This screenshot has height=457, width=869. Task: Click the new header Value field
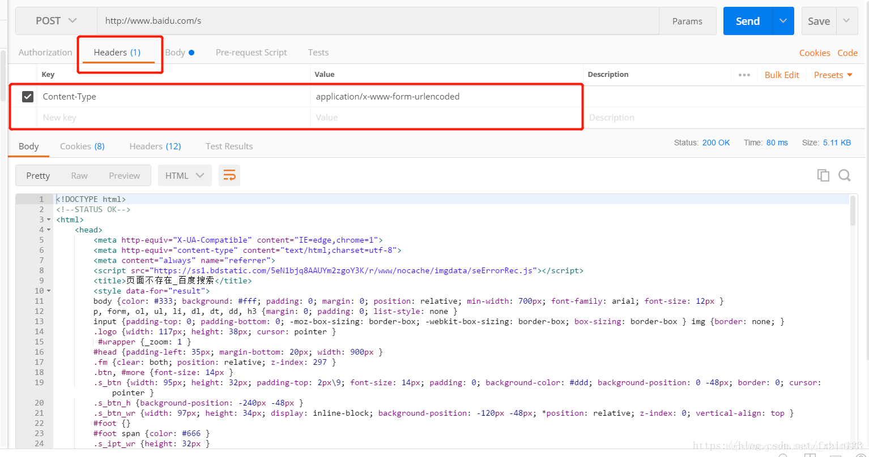click(446, 118)
